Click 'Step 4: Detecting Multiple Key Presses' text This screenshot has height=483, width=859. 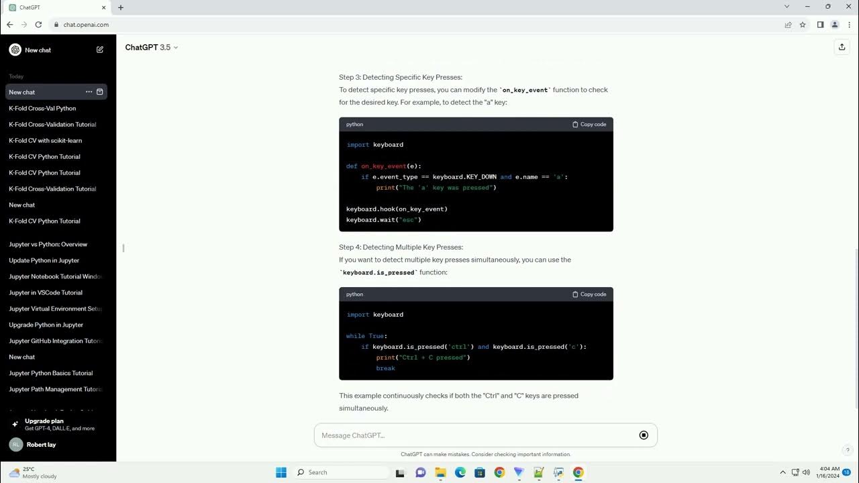[x=401, y=247]
